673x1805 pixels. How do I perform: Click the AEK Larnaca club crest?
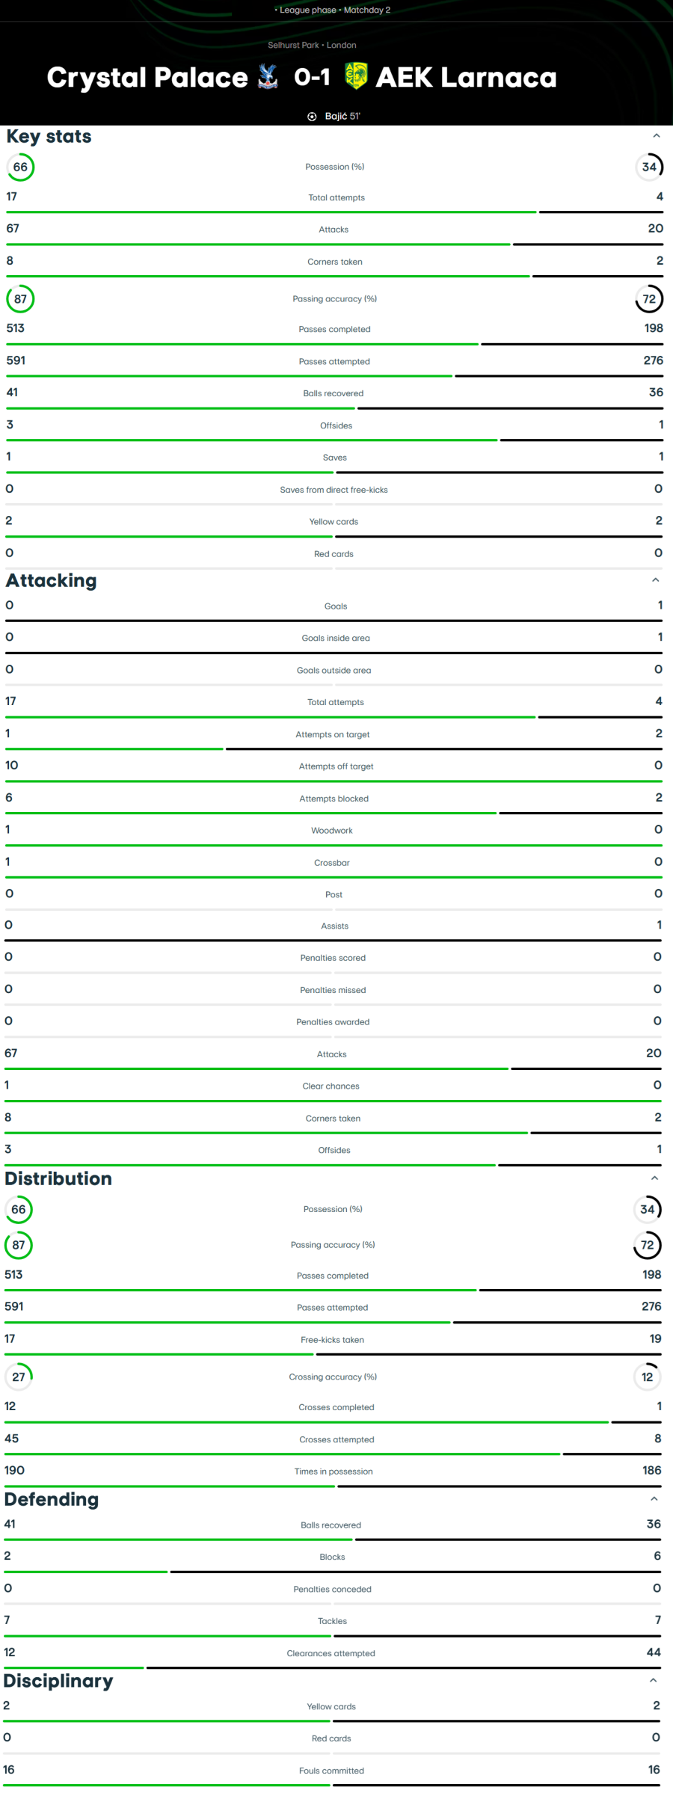(x=355, y=76)
